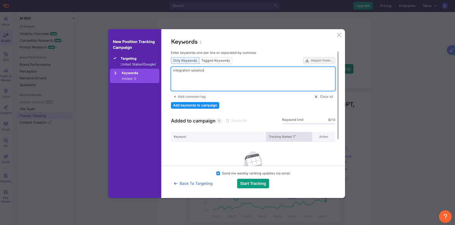
Task: Select the Home icon in sidebar
Action: (6, 20)
